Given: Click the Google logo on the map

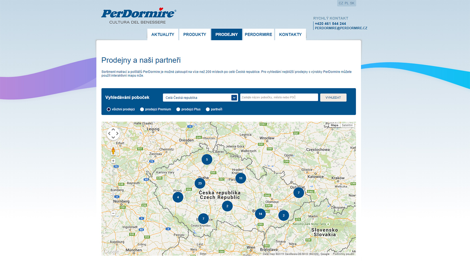Looking at the screenshot, I should point(111,251).
